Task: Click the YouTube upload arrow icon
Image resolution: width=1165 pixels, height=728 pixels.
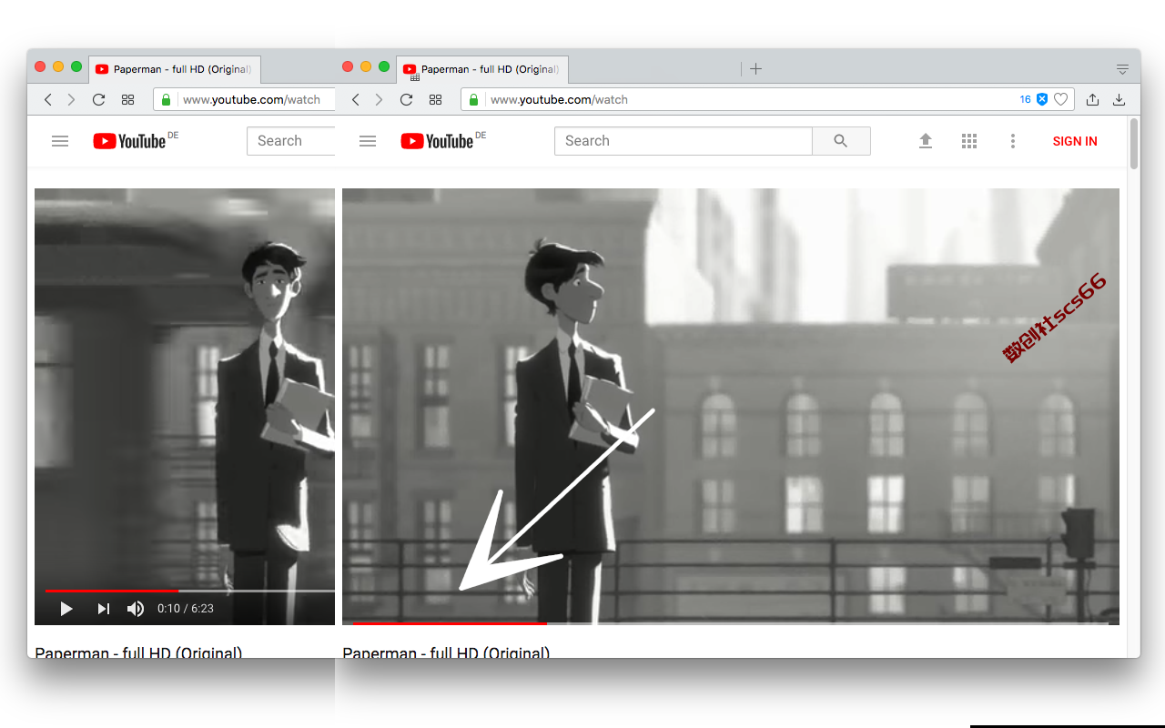Action: 926,141
